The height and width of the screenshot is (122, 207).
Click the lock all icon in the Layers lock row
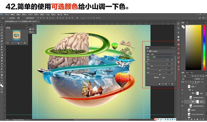pos(196,82)
